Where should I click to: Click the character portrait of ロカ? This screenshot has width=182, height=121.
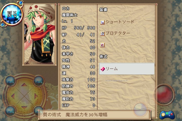(x=39, y=34)
